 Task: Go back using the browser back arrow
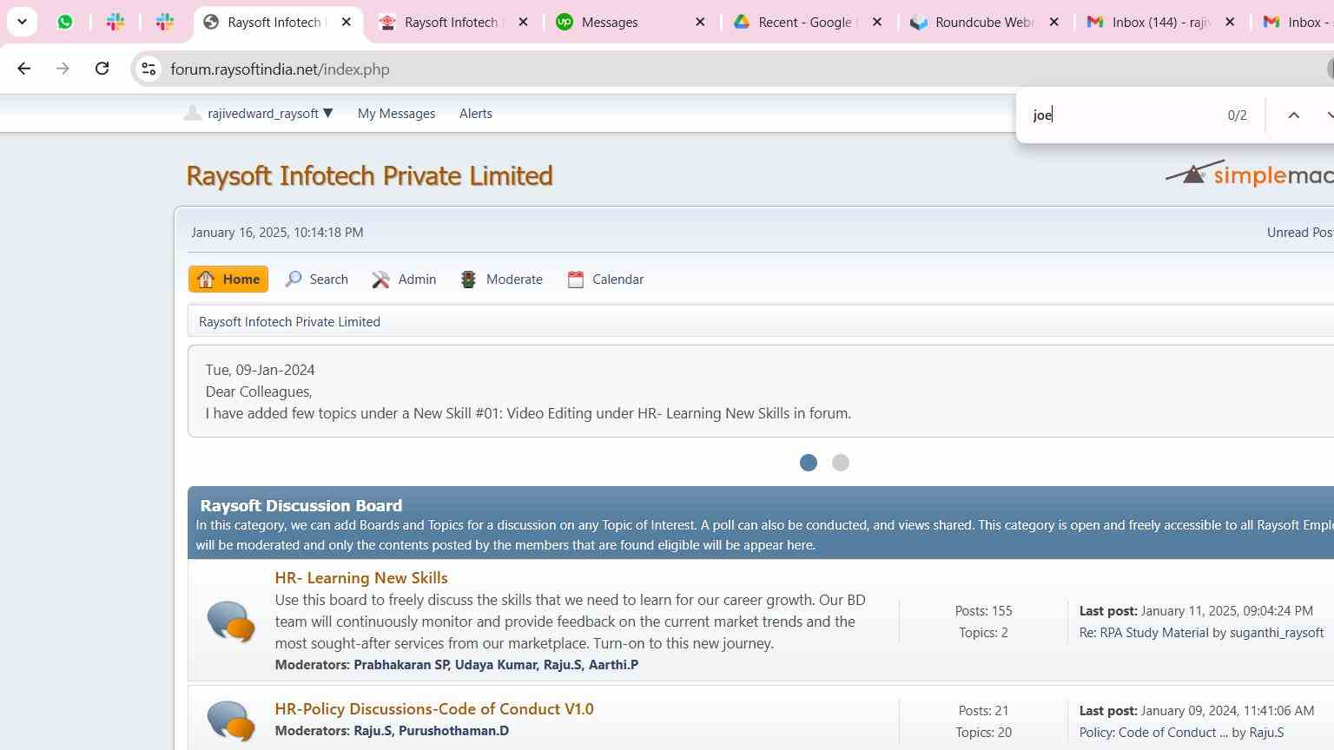point(24,69)
